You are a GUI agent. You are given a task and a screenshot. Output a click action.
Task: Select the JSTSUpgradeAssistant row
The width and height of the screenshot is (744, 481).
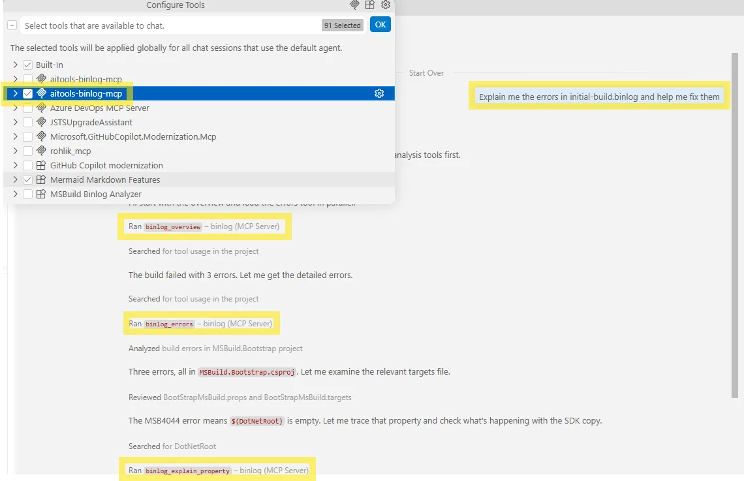click(199, 122)
